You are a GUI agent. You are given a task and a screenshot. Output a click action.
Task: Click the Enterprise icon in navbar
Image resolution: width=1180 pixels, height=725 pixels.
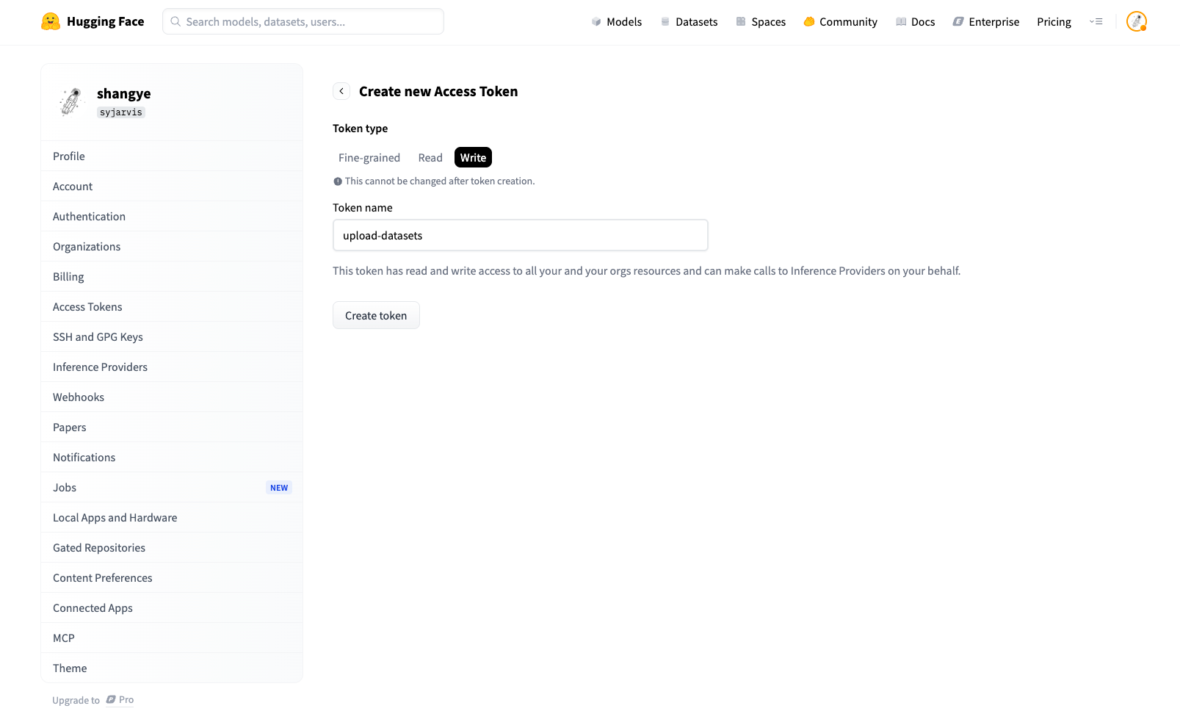click(958, 22)
